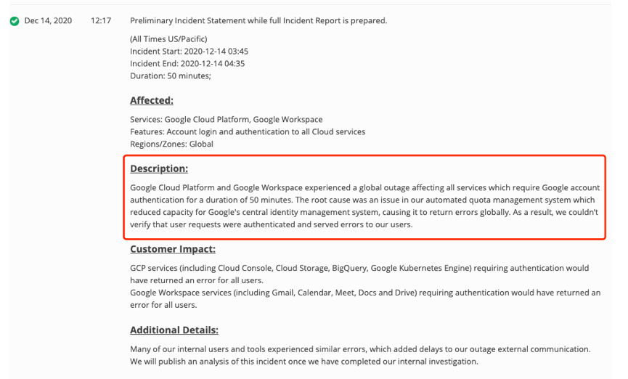Click the publish an analysis sentence
The height and width of the screenshot is (379, 628).
[304, 362]
